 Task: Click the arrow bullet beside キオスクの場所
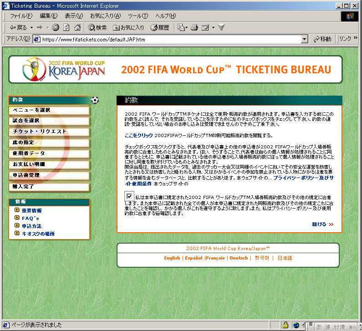(x=17, y=233)
